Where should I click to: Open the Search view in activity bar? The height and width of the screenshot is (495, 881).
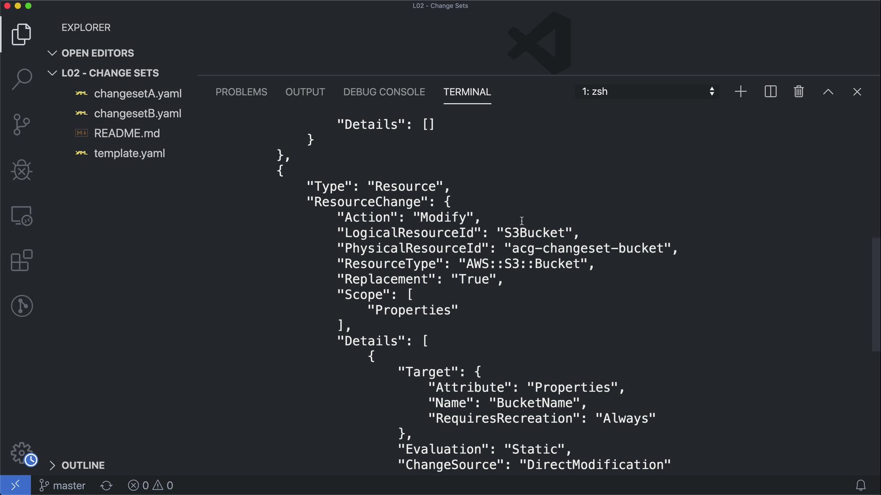pyautogui.click(x=22, y=79)
